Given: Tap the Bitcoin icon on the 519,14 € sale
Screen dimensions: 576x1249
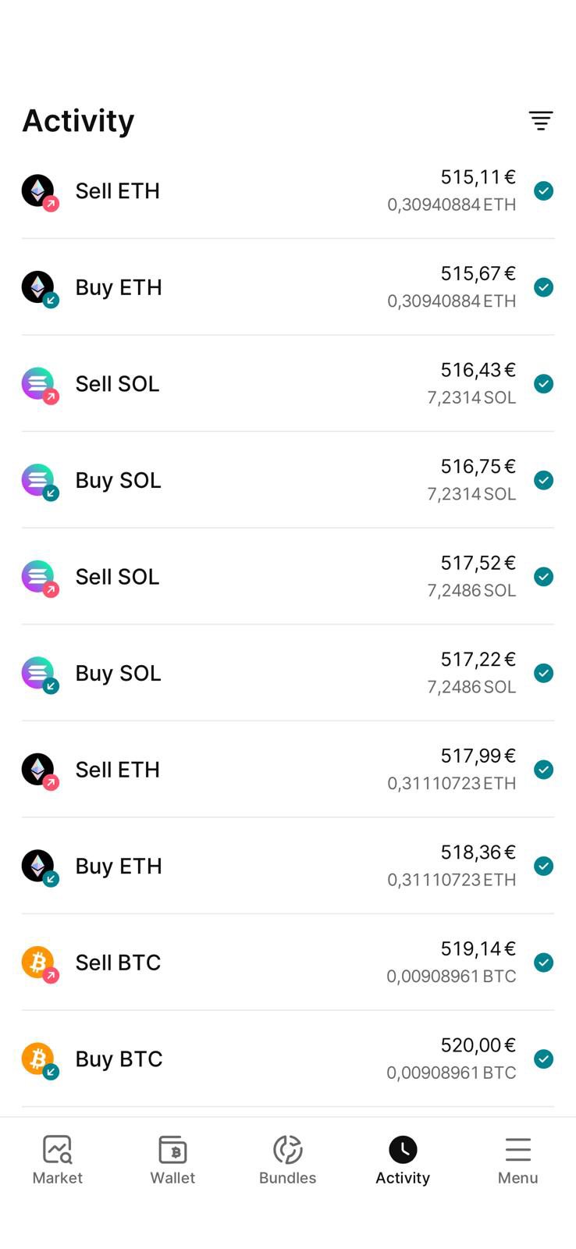Looking at the screenshot, I should 37,962.
